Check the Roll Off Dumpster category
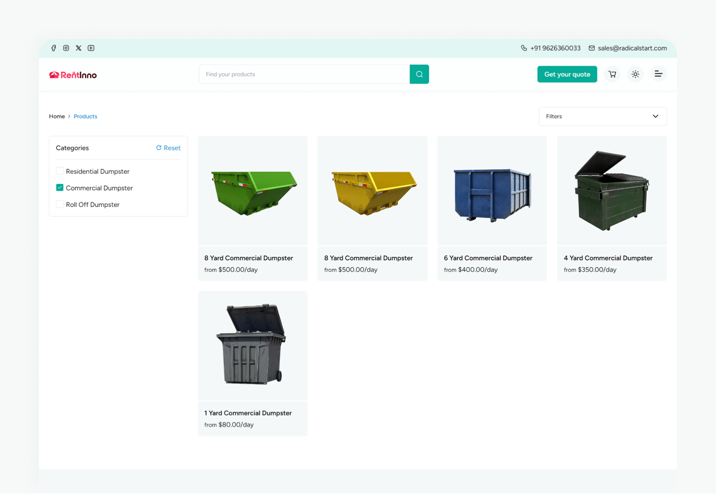Screen dimensions: 716x494 [60, 204]
